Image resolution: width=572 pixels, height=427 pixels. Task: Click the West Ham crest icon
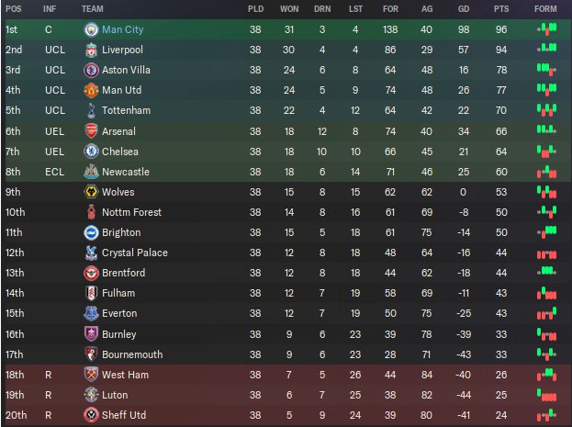[90, 375]
